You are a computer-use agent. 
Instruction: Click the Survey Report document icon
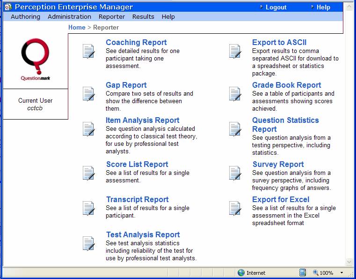[x=235, y=173]
